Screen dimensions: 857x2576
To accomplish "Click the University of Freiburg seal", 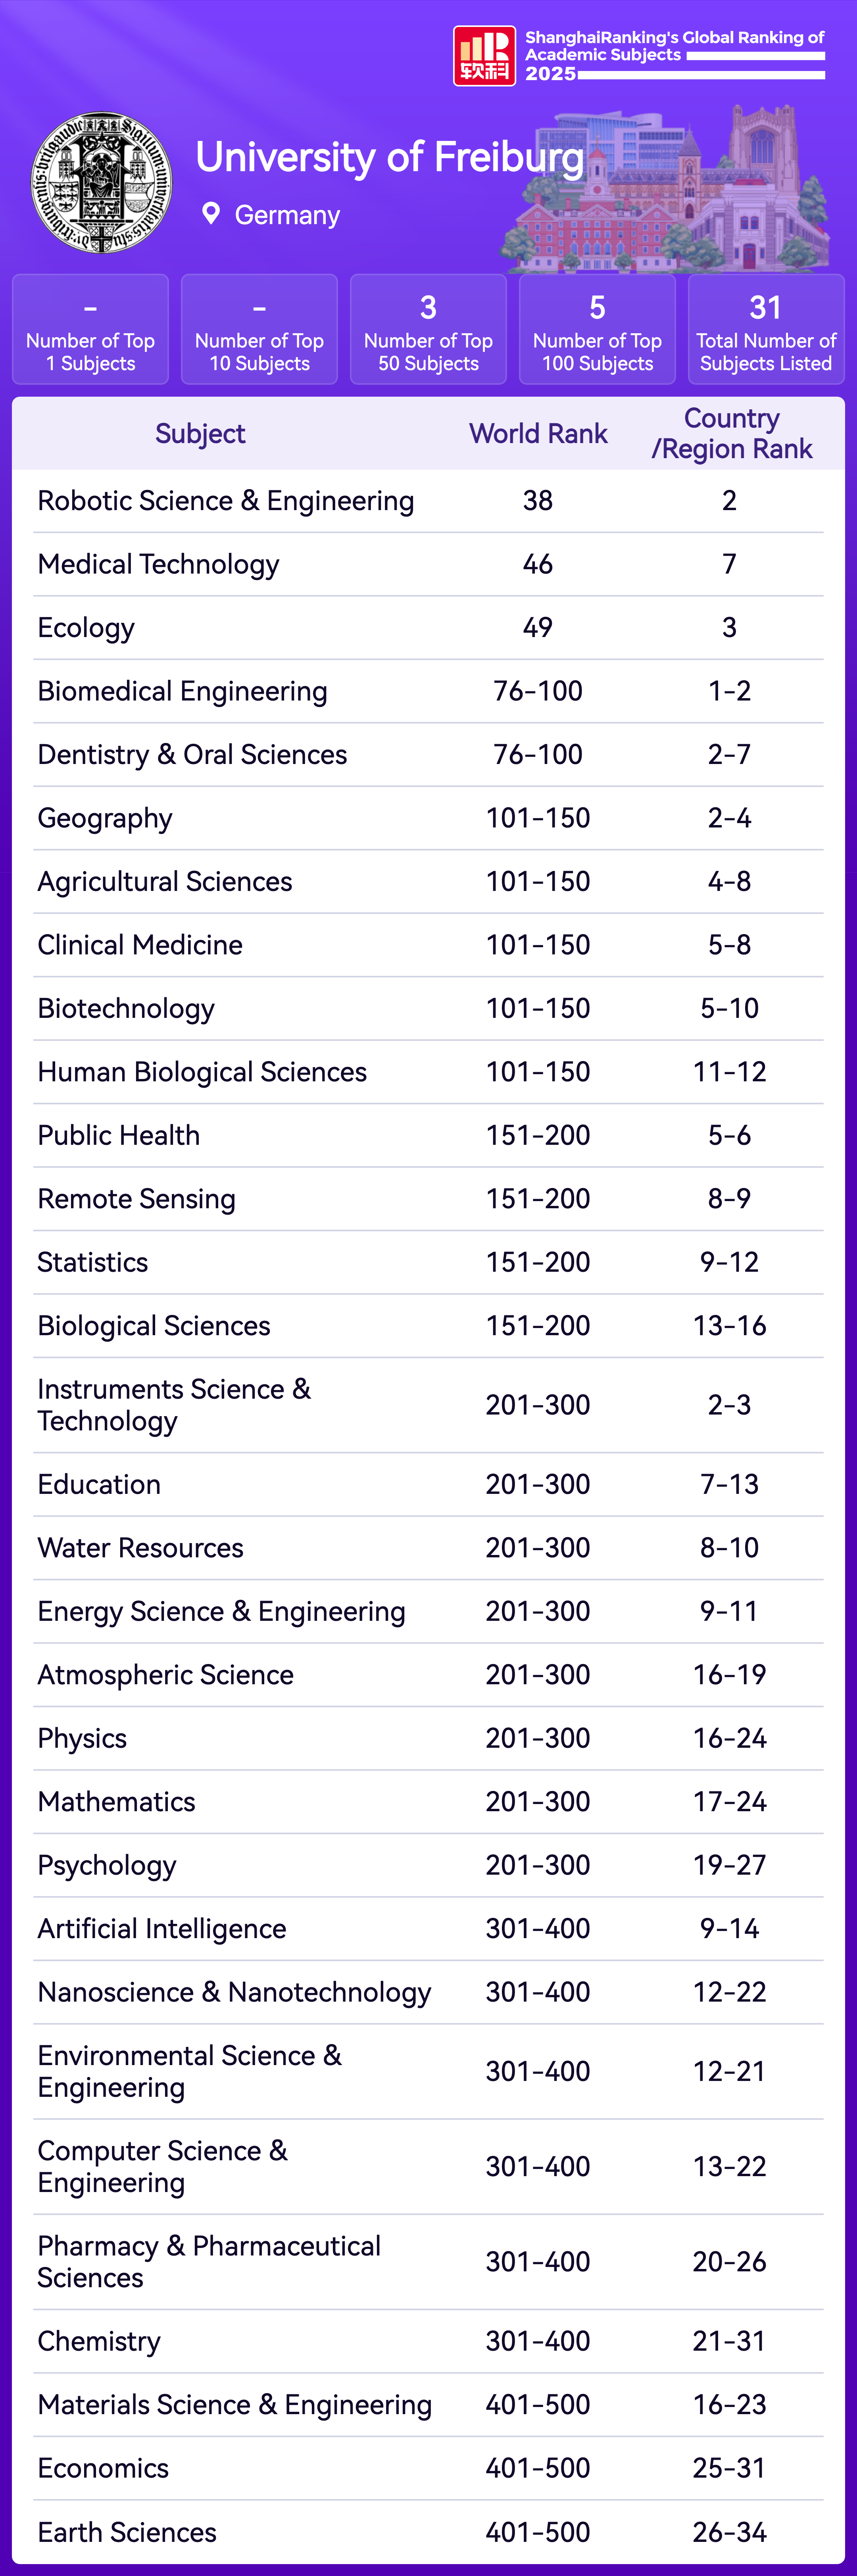I will [x=101, y=183].
